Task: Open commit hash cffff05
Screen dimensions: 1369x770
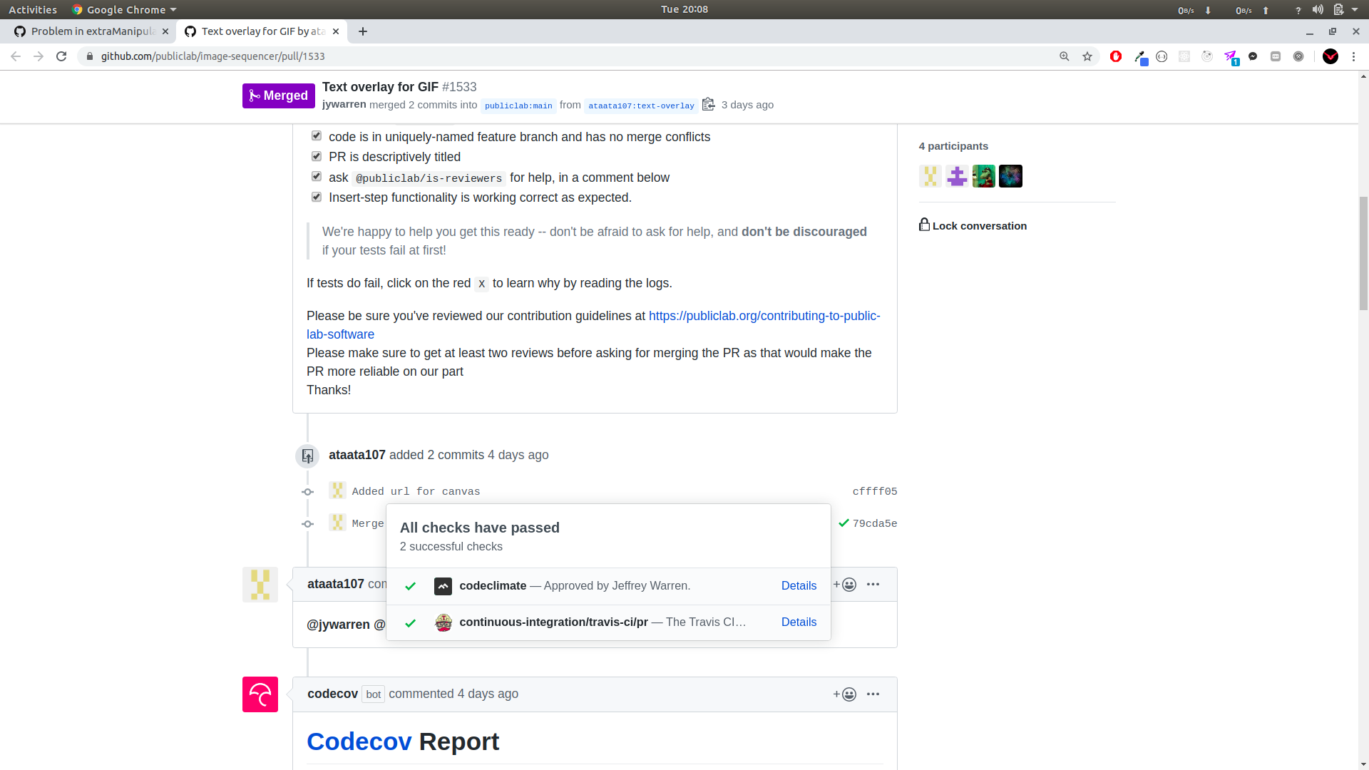Action: [x=875, y=492]
